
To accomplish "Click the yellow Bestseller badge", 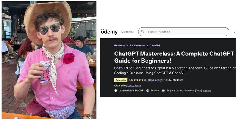I will point(121,80).
